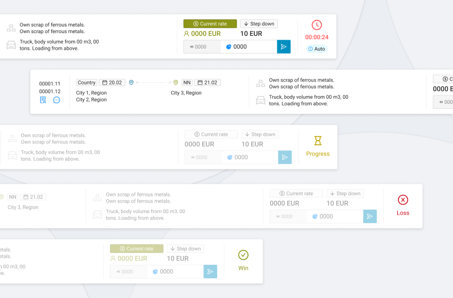
Task: Open the document icon under 00001.12
Action: click(x=43, y=100)
